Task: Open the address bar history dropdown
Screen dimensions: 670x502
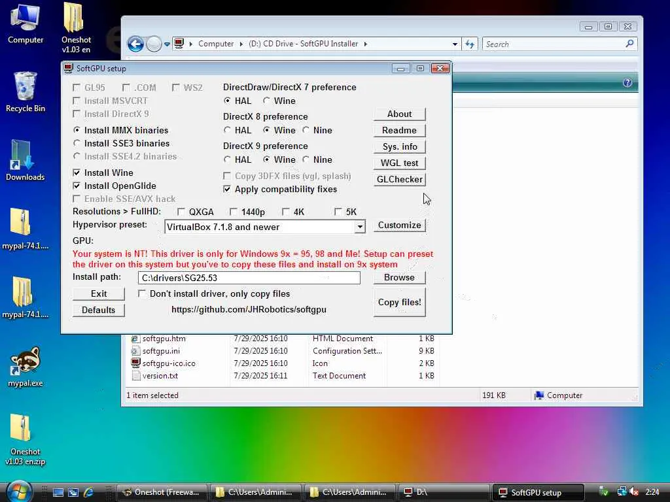Action: [455, 44]
